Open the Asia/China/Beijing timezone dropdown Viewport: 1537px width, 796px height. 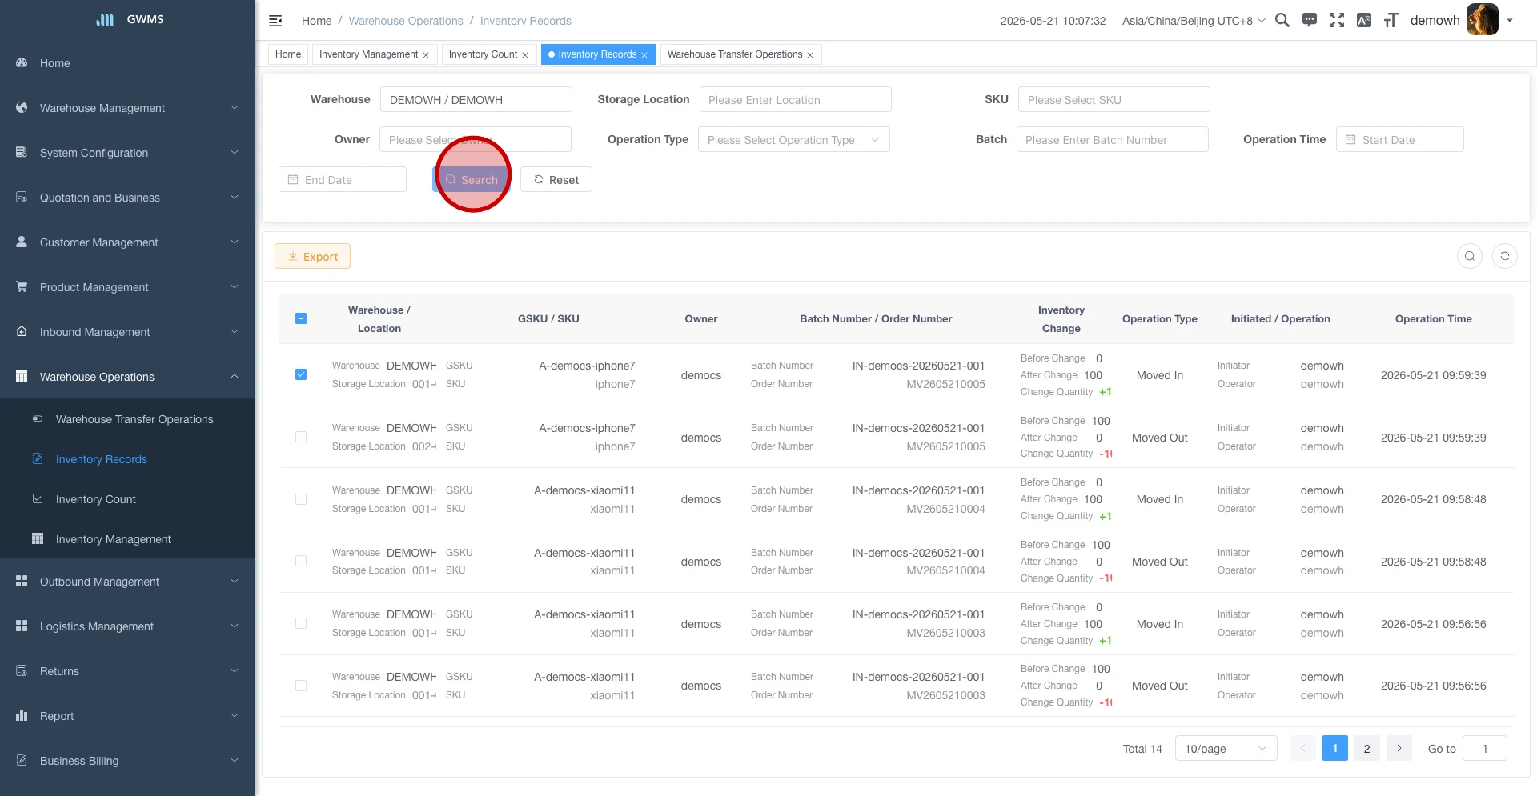point(1194,21)
